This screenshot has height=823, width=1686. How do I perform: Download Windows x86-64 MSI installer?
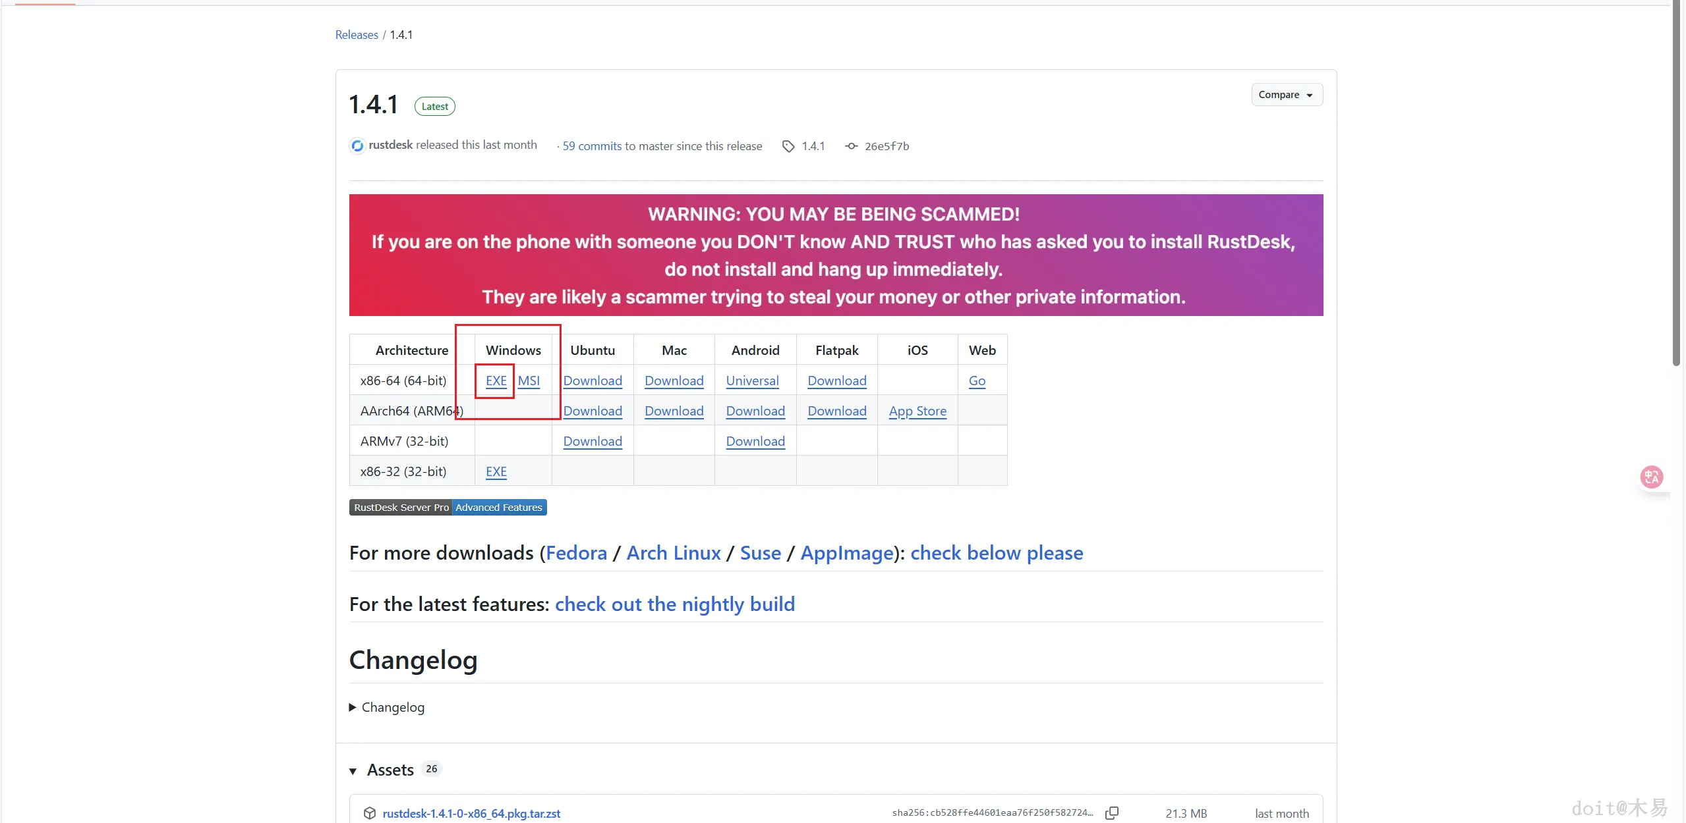[529, 381]
